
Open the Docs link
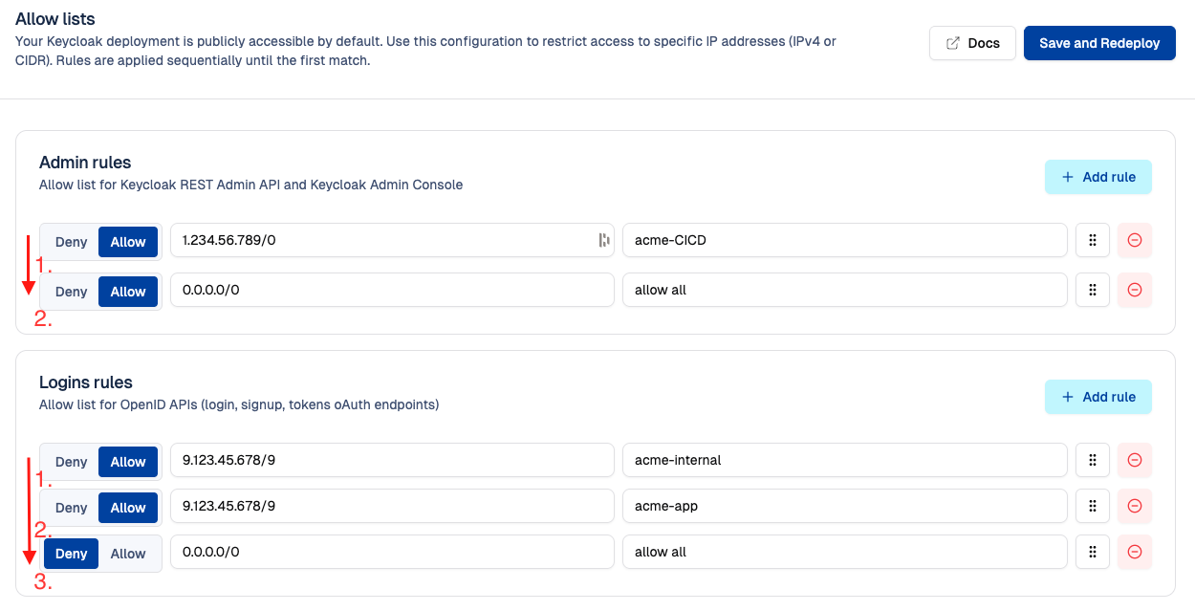click(x=972, y=43)
